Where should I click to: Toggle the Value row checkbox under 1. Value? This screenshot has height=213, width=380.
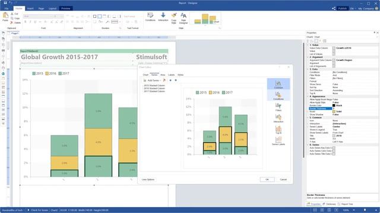tap(334, 51)
